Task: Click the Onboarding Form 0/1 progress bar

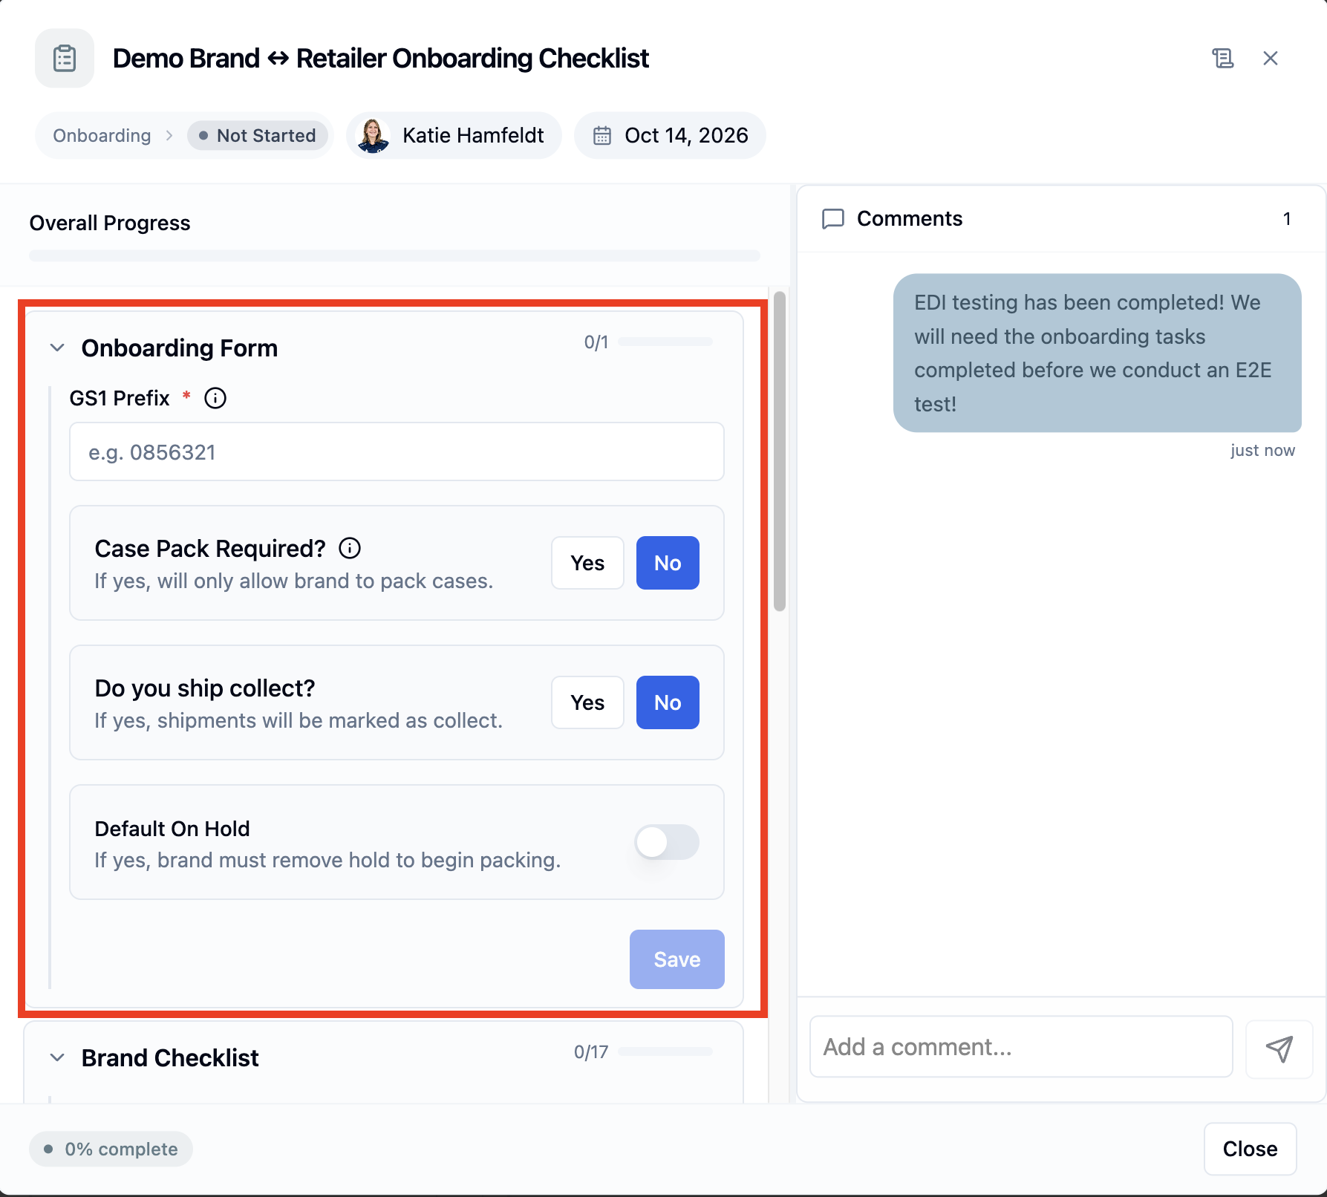Action: (665, 342)
